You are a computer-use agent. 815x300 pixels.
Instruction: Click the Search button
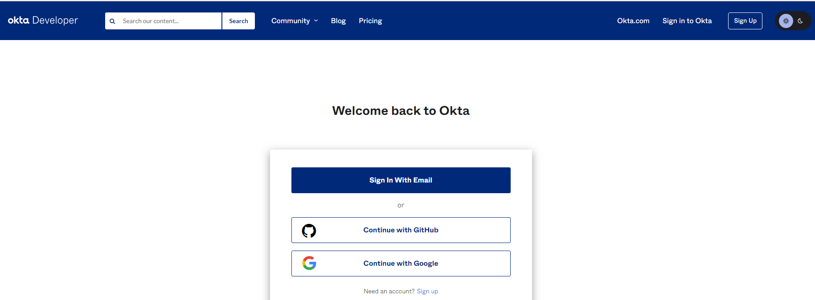[238, 21]
